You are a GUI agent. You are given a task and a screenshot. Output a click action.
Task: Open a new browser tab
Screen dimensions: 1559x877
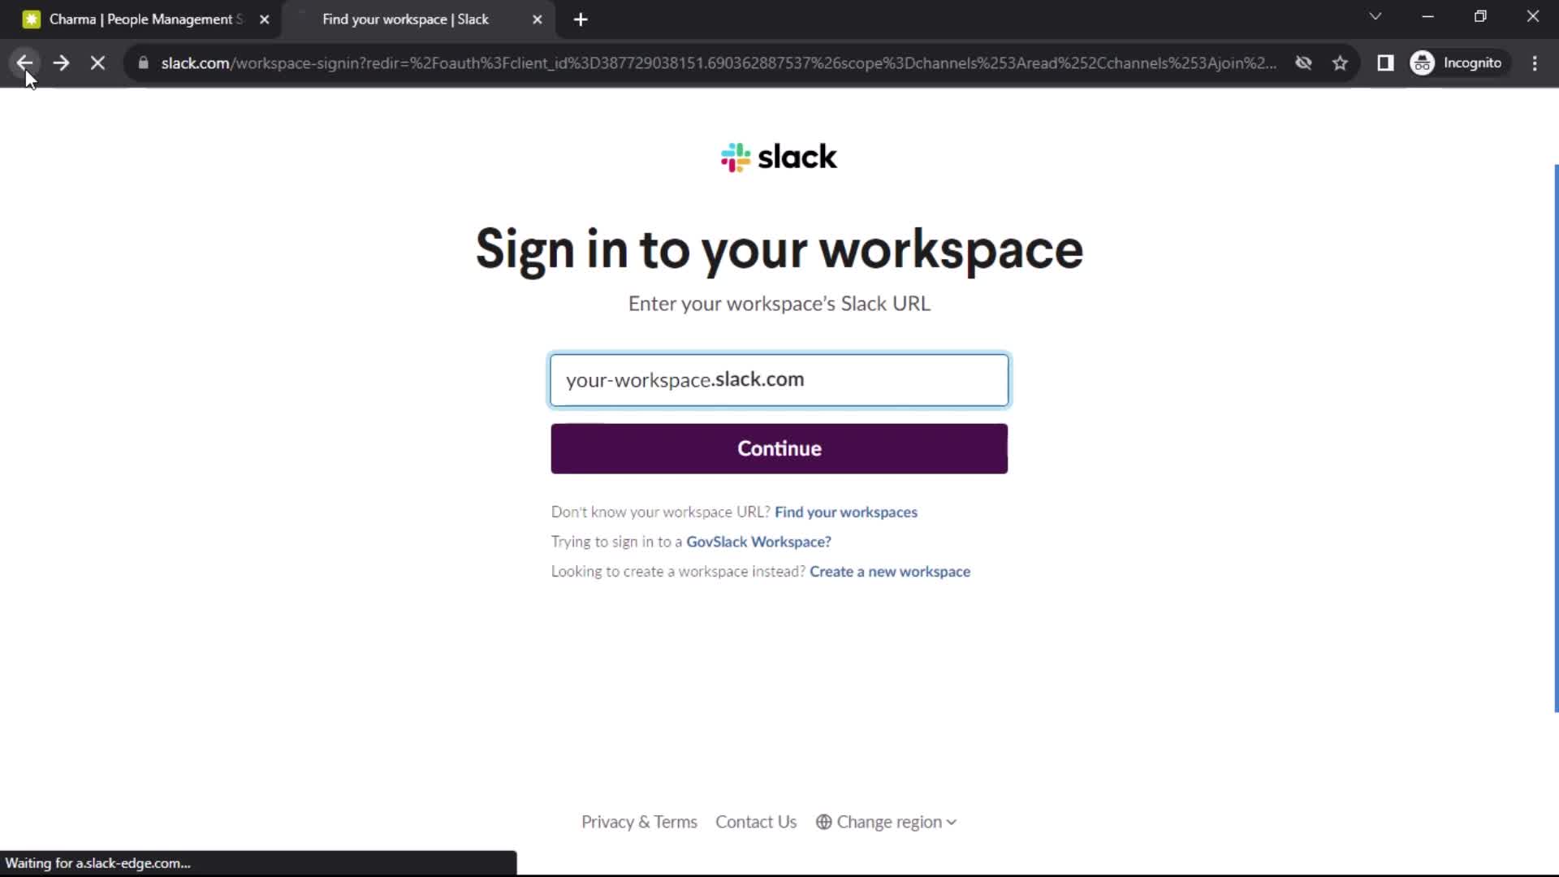tap(581, 19)
